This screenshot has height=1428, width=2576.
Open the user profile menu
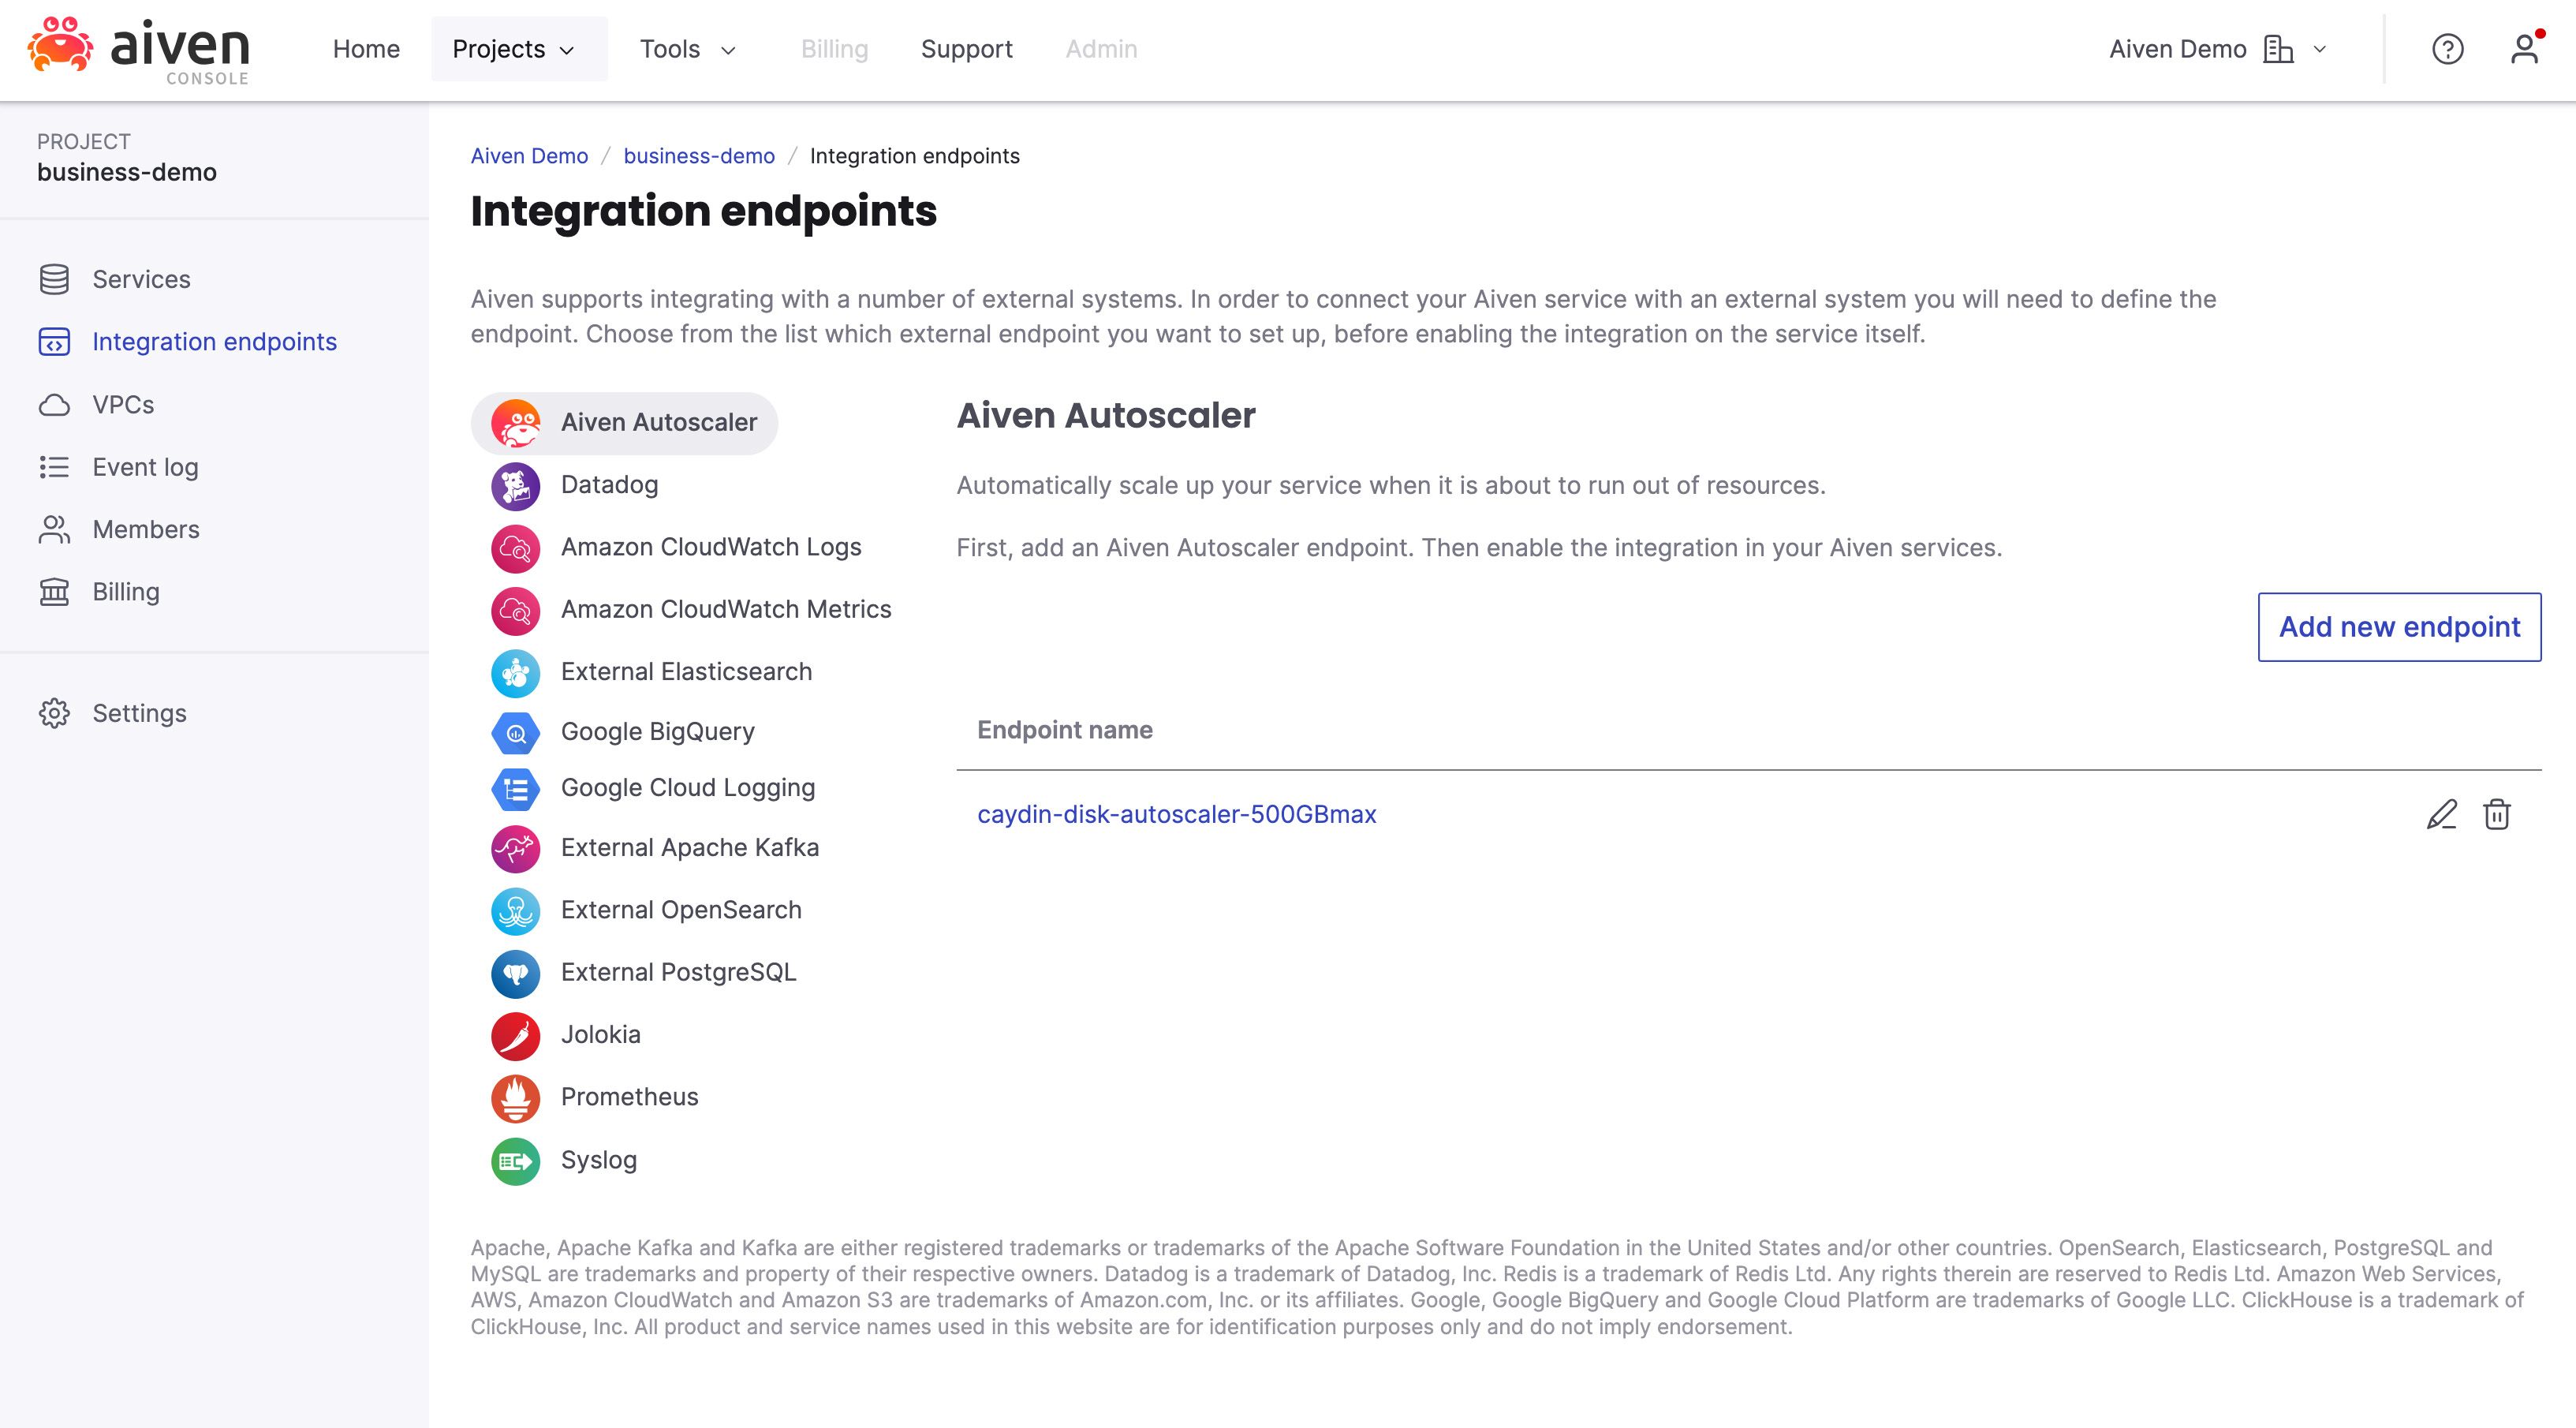[x=2524, y=49]
